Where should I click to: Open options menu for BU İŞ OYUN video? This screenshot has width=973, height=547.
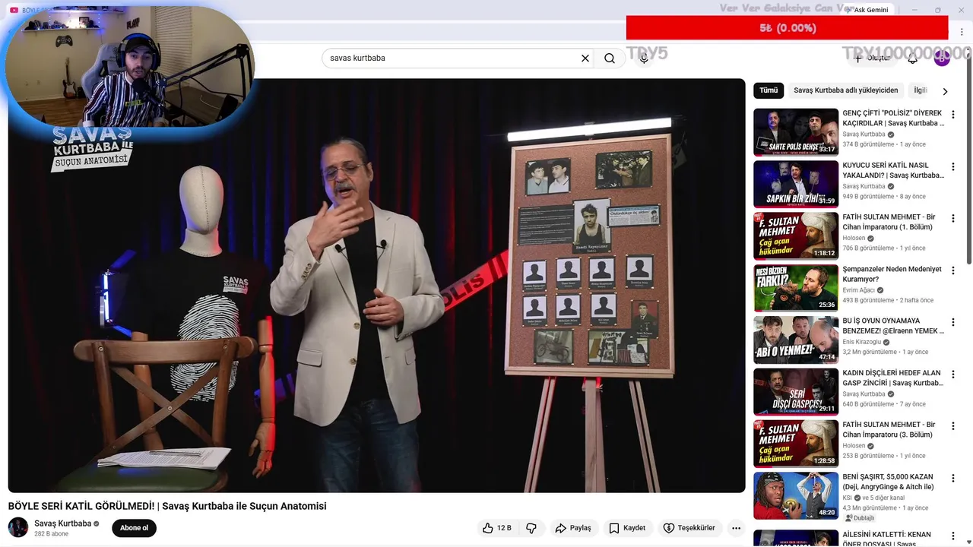(953, 322)
